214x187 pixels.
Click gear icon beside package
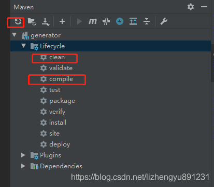tap(44, 101)
